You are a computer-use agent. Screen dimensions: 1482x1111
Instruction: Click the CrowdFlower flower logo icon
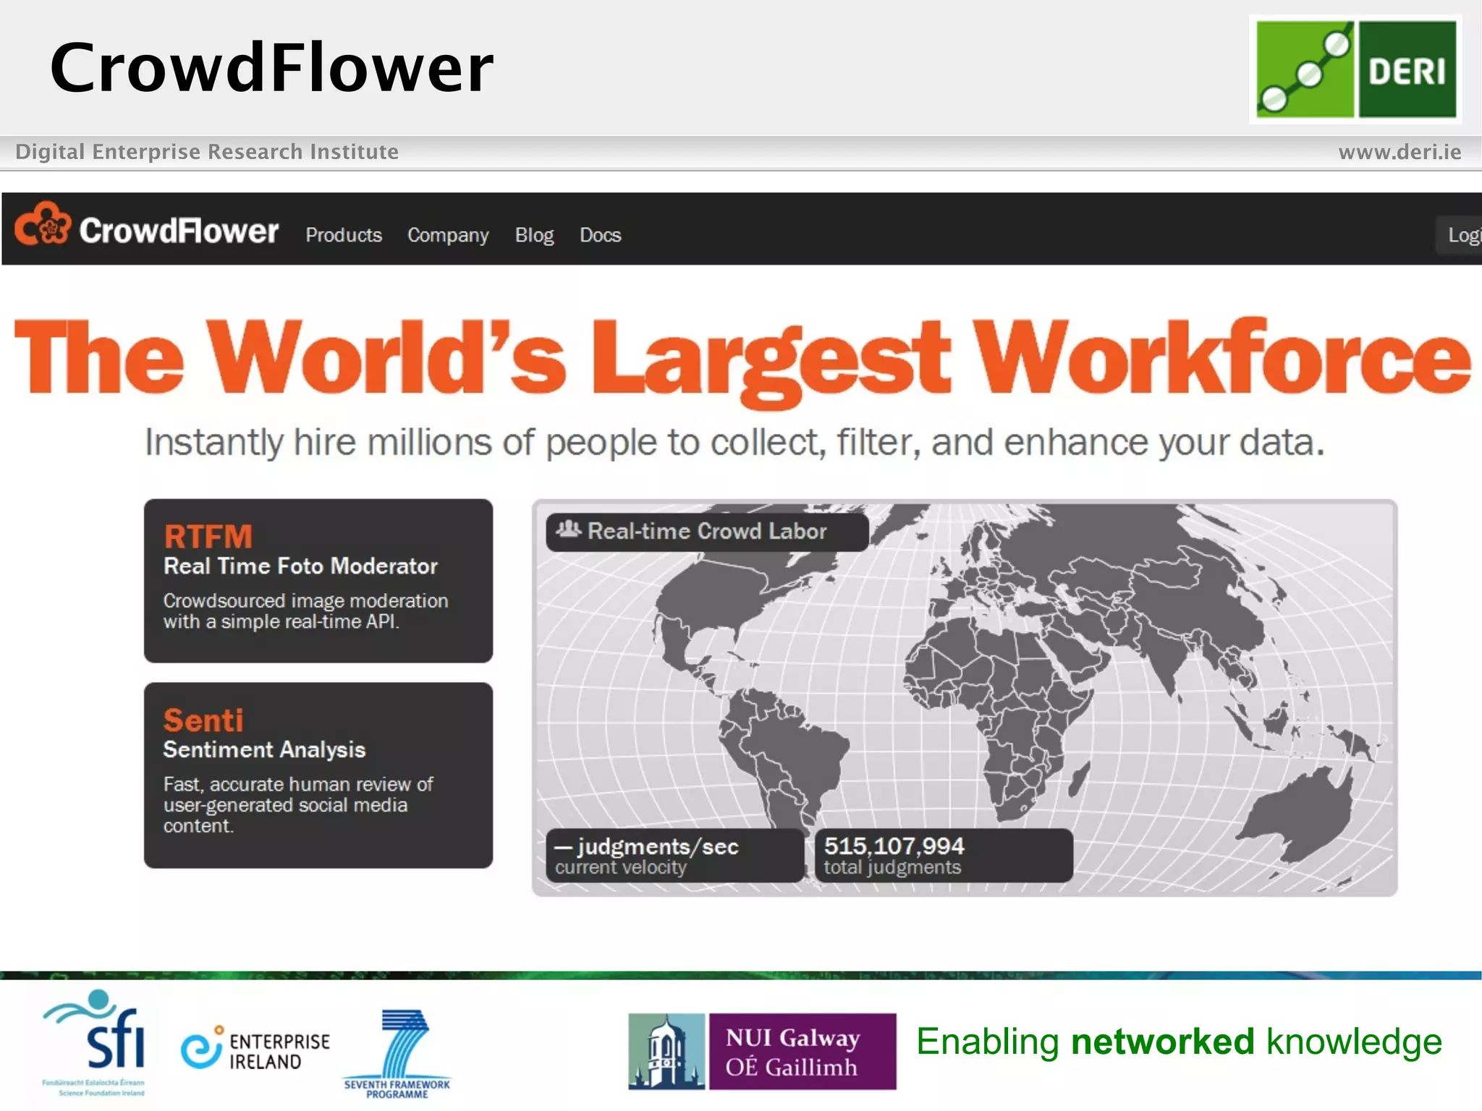pos(43,224)
